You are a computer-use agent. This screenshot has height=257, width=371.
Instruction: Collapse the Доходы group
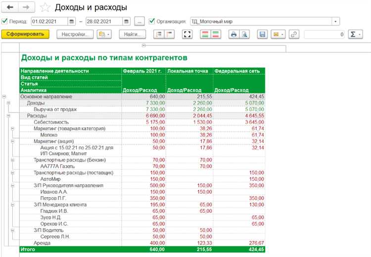pos(8,103)
